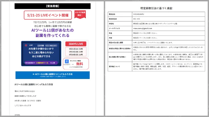Click the red 3DAYS LIVE label
Screen dimensions: 209x117
tap(75, 44)
